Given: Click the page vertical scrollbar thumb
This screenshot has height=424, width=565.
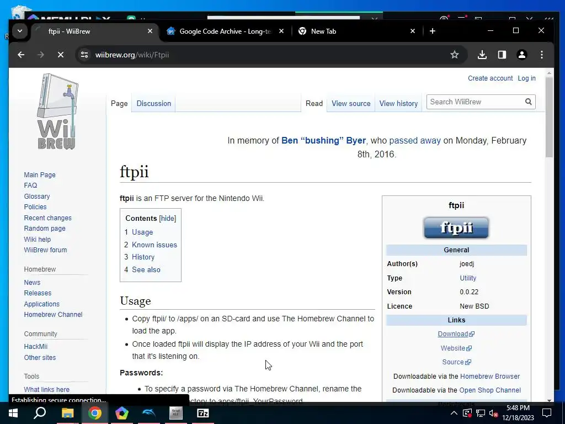Looking at the screenshot, I should [x=549, y=116].
